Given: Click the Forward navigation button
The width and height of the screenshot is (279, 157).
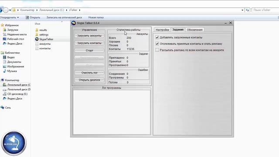Looking at the screenshot, I should point(6,10).
